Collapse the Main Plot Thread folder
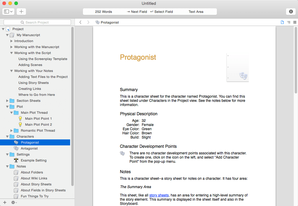 point(12,113)
